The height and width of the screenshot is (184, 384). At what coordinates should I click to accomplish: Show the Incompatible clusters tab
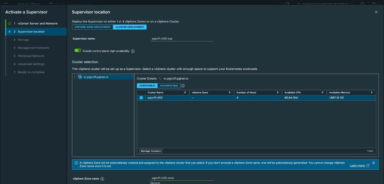[169, 86]
